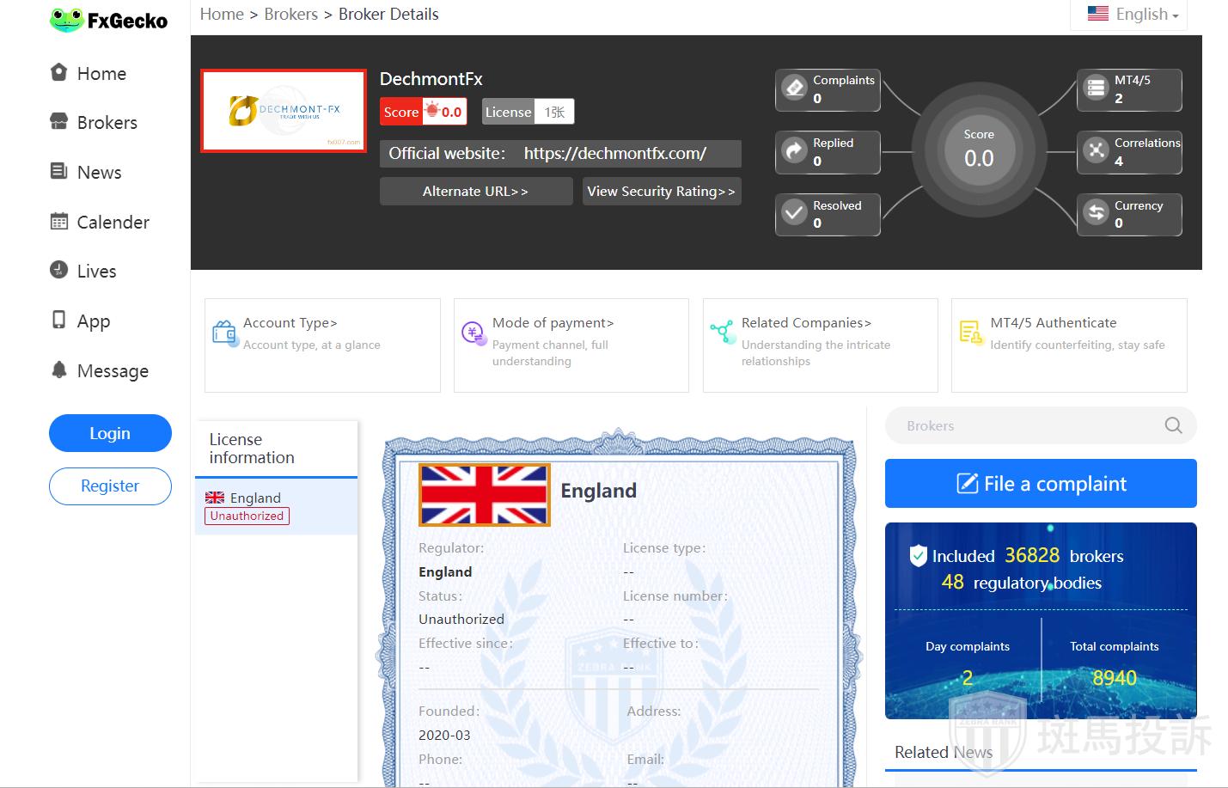Image resolution: width=1228 pixels, height=788 pixels.
Task: Click the Replied arrow icon
Action: pyautogui.click(x=795, y=151)
